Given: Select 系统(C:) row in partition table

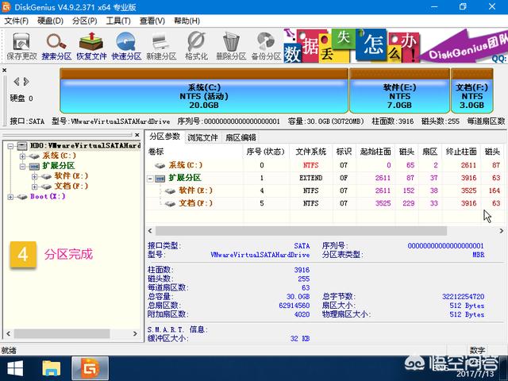Looking at the screenshot, I should coord(325,165).
